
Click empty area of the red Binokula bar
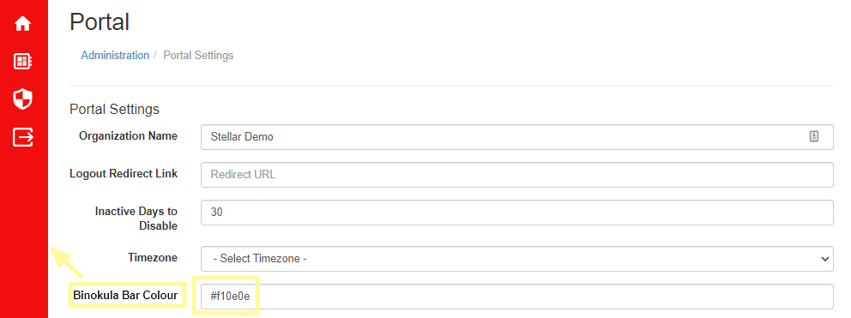point(24,228)
